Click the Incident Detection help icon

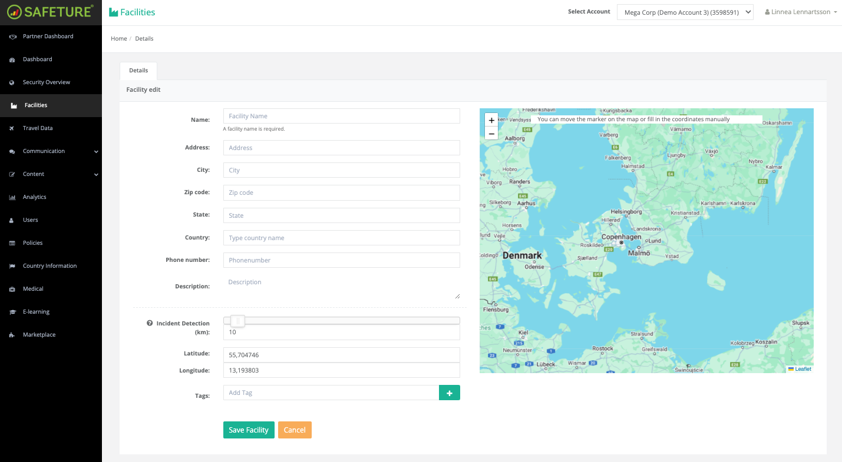click(x=150, y=323)
